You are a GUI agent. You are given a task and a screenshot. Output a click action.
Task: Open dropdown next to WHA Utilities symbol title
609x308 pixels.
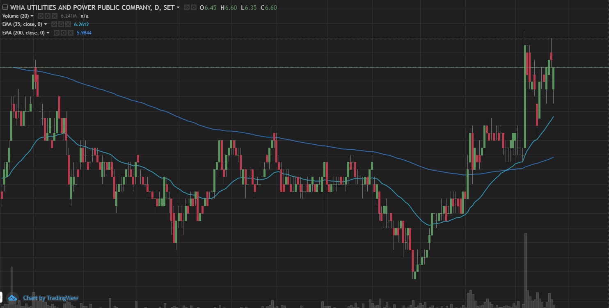pos(178,7)
